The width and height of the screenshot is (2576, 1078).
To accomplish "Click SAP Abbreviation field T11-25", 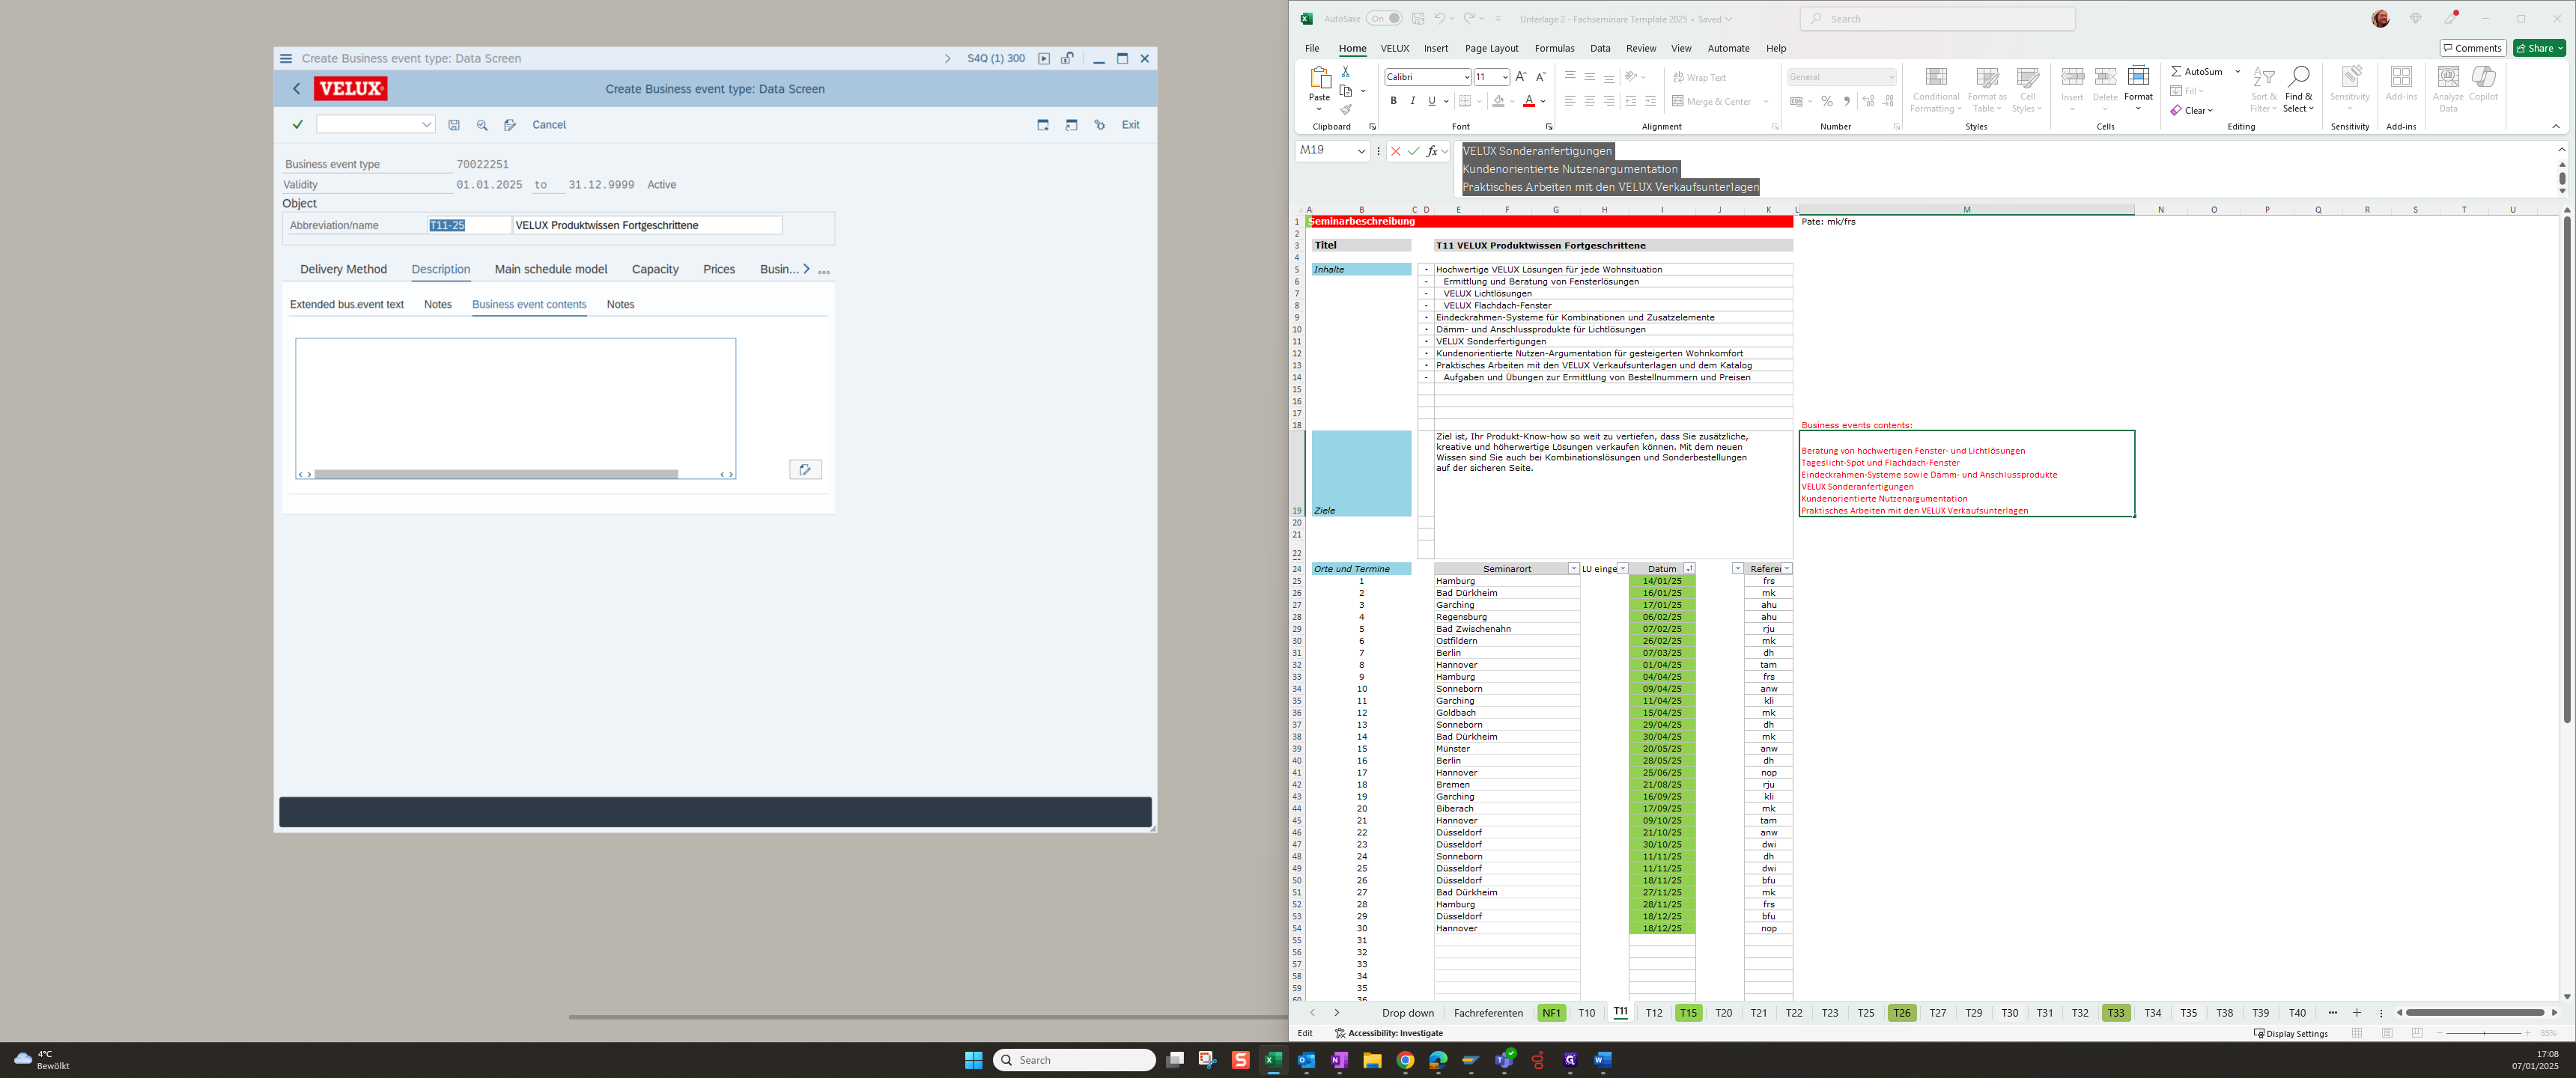I will (469, 225).
